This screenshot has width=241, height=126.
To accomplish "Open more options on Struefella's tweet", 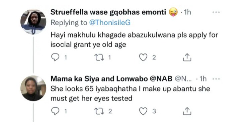I will click(216, 12).
